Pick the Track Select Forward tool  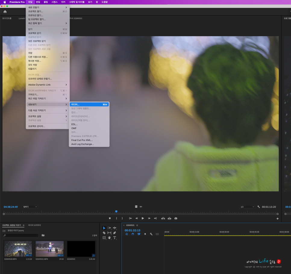(109, 228)
